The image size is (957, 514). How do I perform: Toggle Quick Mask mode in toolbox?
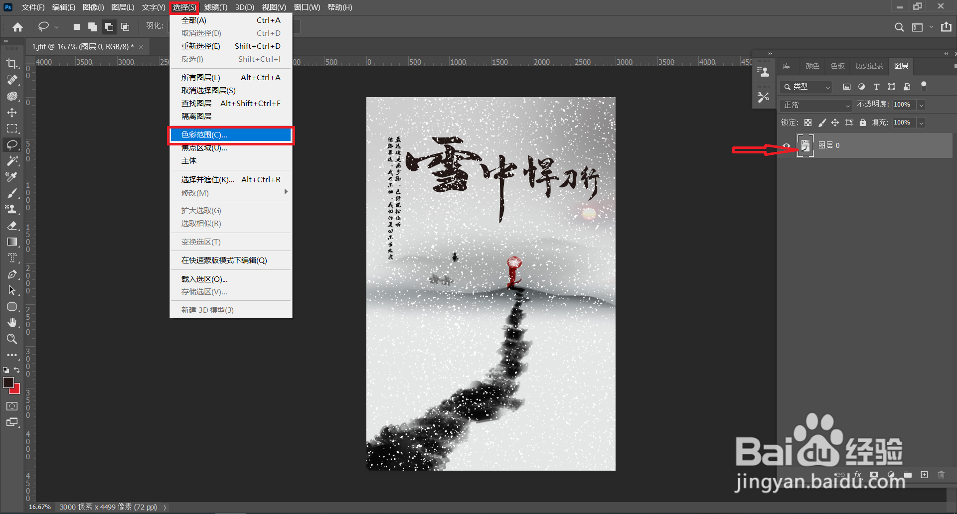pyautogui.click(x=12, y=406)
